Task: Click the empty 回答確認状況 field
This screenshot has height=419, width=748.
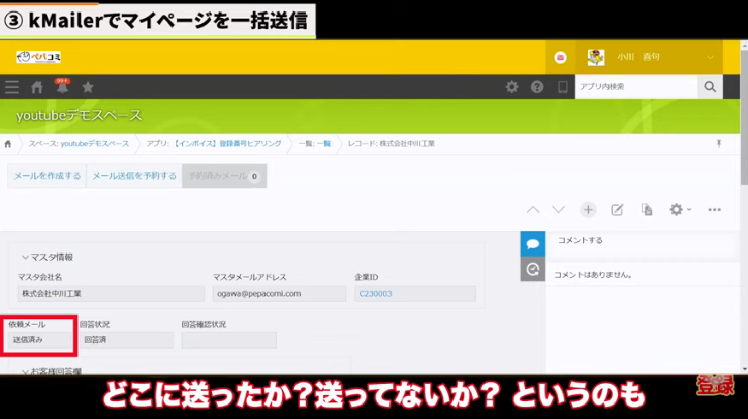Action: pos(229,340)
